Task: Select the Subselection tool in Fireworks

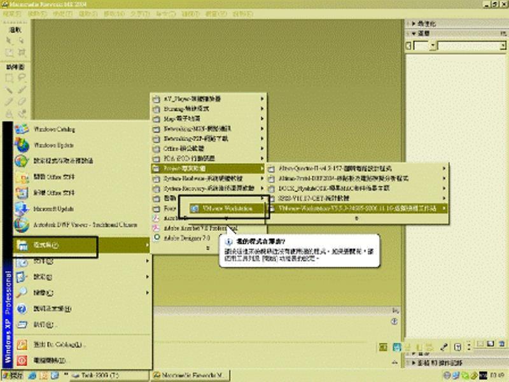Action: click(x=22, y=40)
